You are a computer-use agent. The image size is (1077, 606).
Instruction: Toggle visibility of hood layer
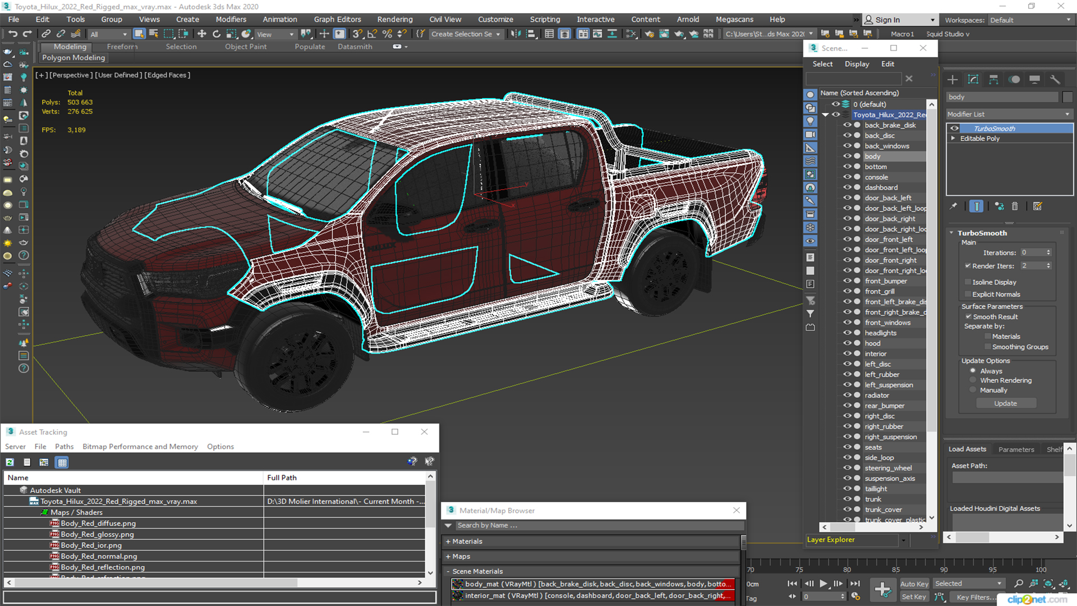pyautogui.click(x=845, y=343)
